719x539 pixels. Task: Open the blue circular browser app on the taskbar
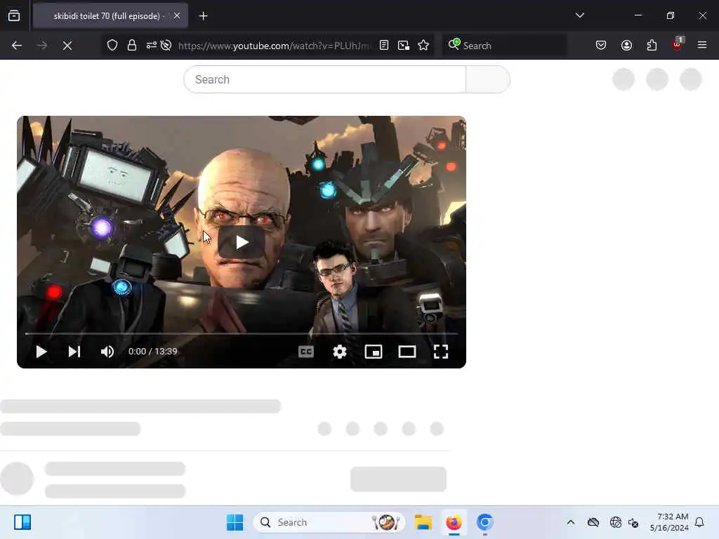pos(484,522)
